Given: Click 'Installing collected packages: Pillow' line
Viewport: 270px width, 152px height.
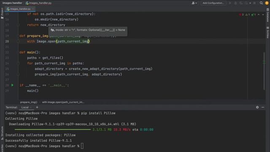Looking at the screenshot, I should [40, 135].
